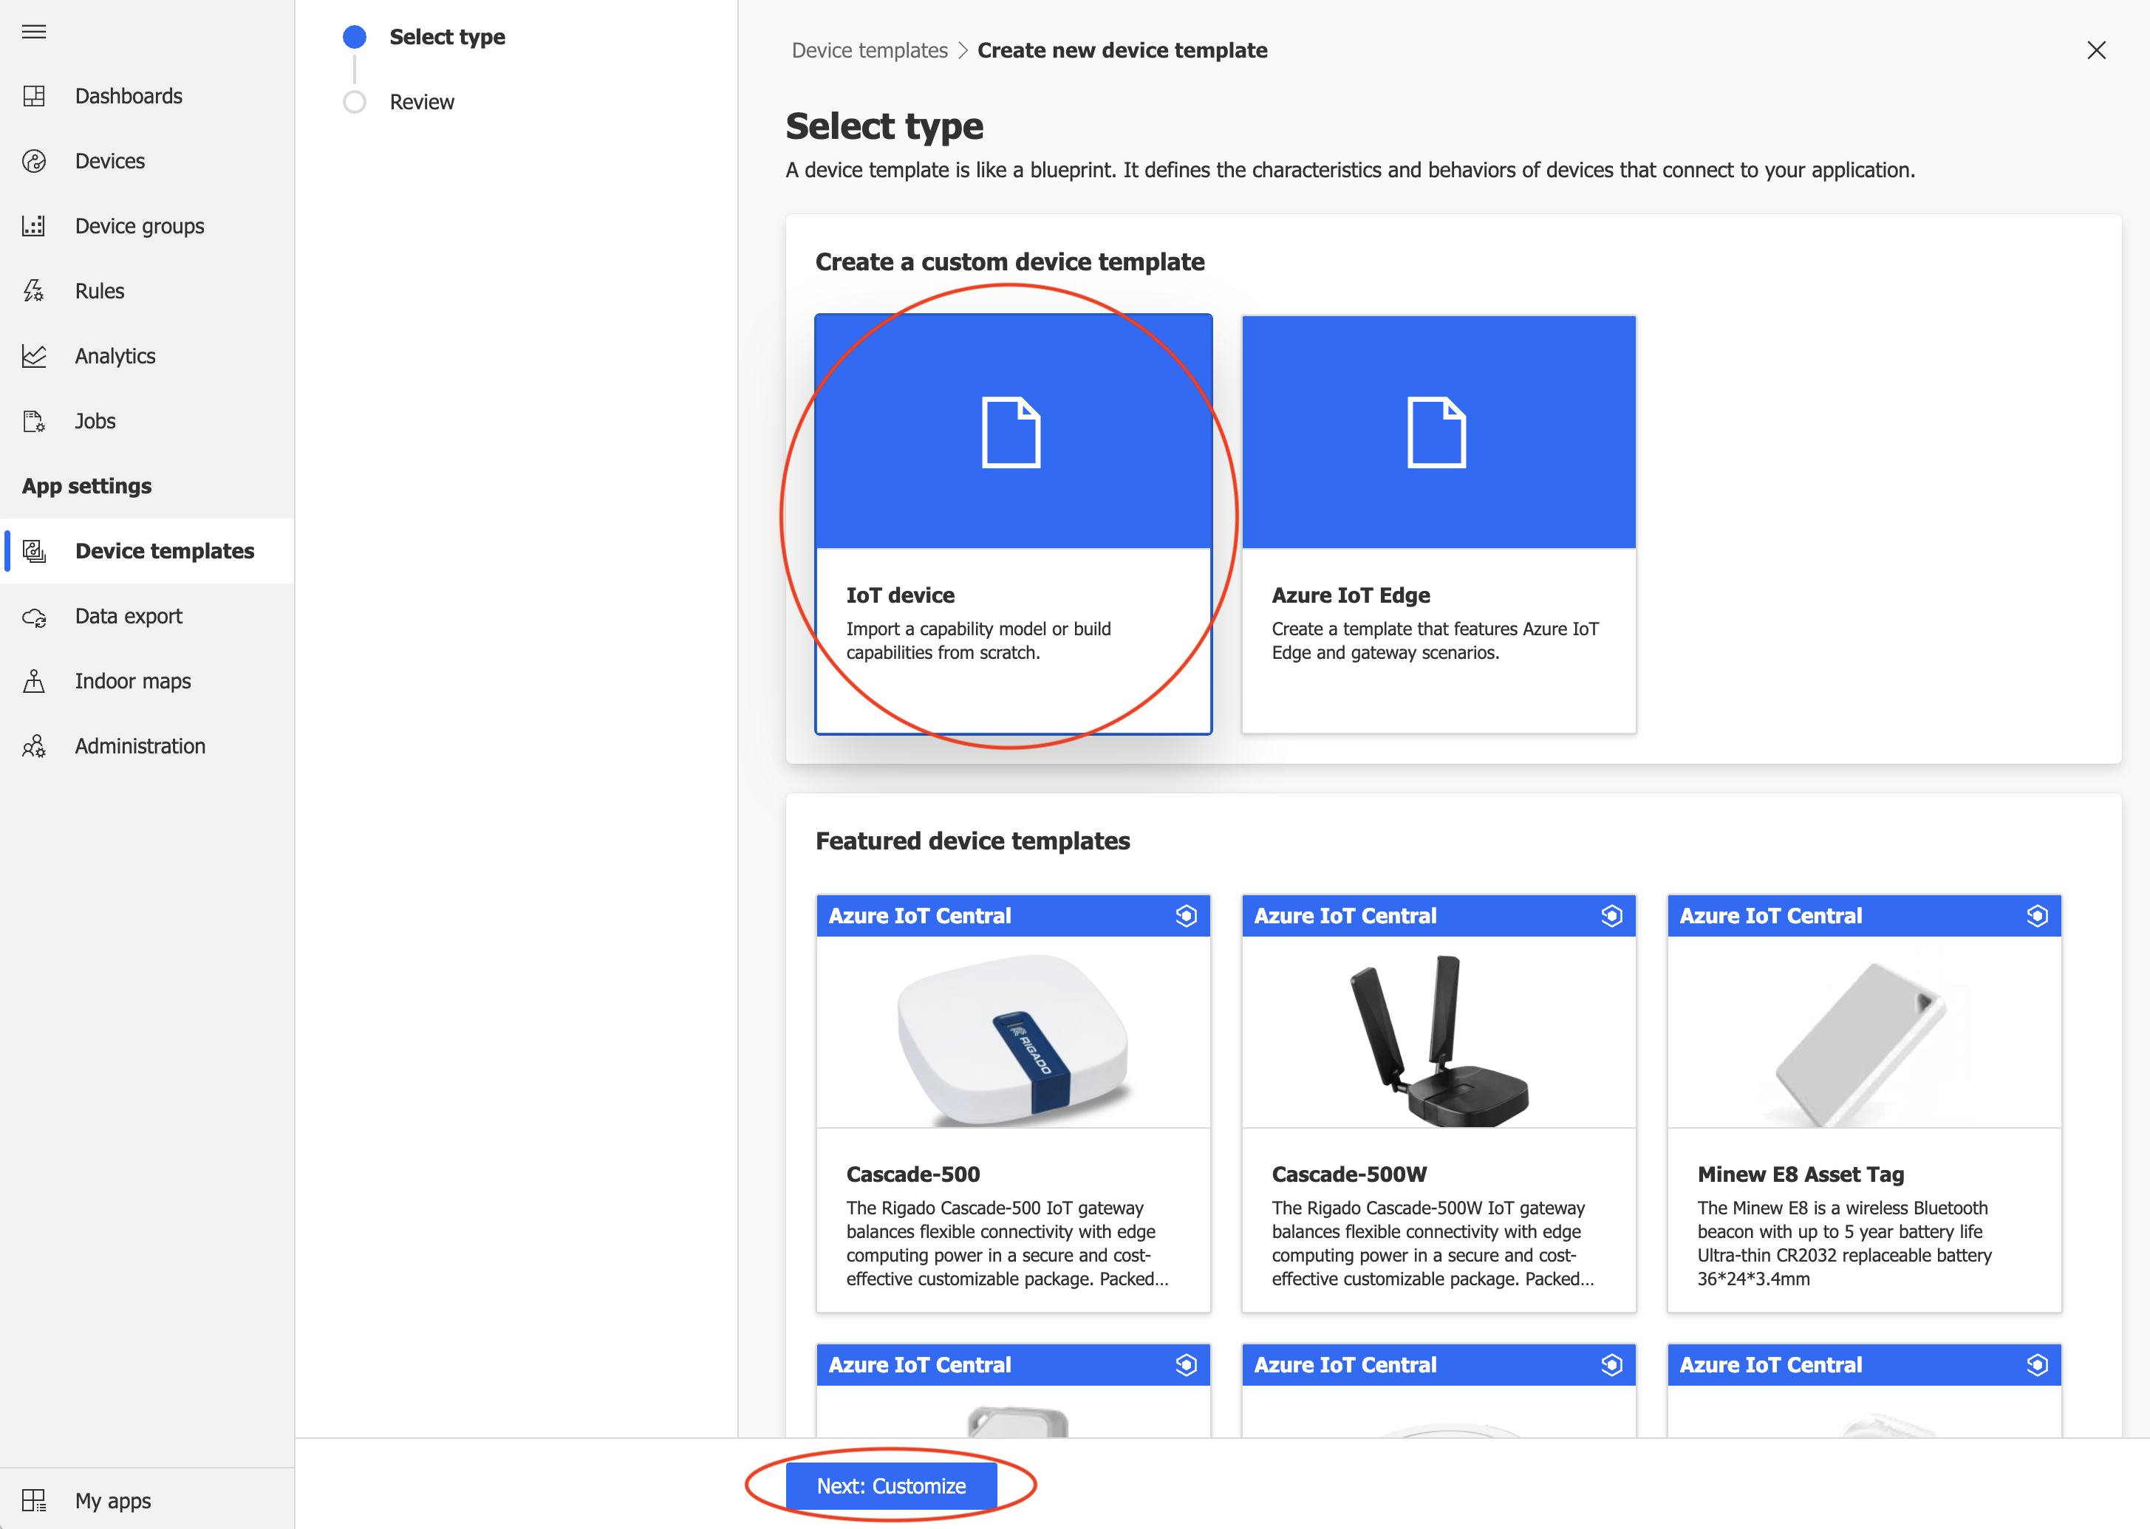Viewport: 2150px width, 1529px height.
Task: Open My apps at sidebar bottom
Action: point(112,1499)
